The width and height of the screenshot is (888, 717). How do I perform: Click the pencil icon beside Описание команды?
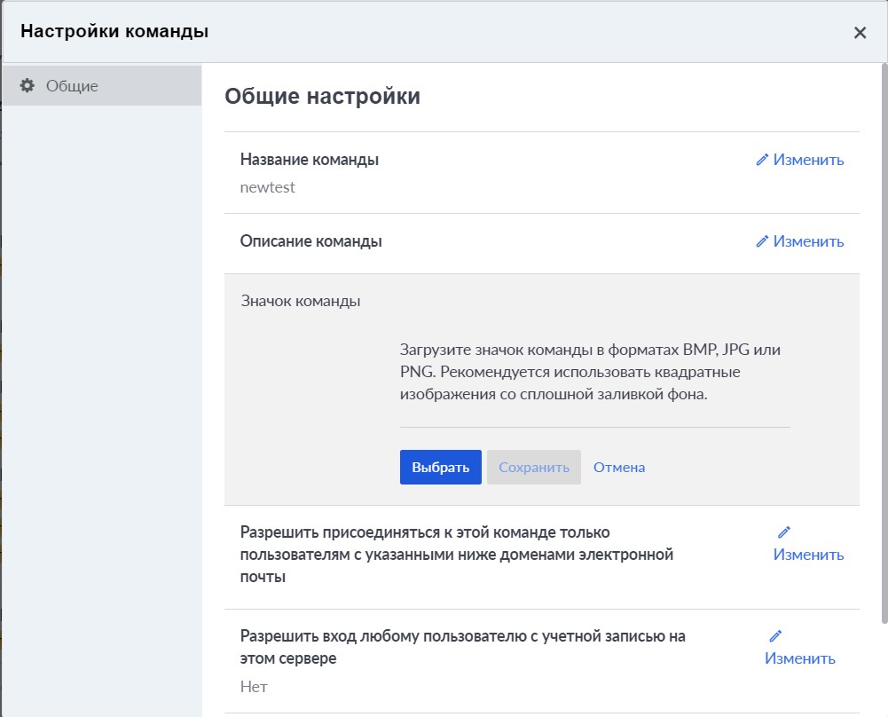[x=761, y=240]
